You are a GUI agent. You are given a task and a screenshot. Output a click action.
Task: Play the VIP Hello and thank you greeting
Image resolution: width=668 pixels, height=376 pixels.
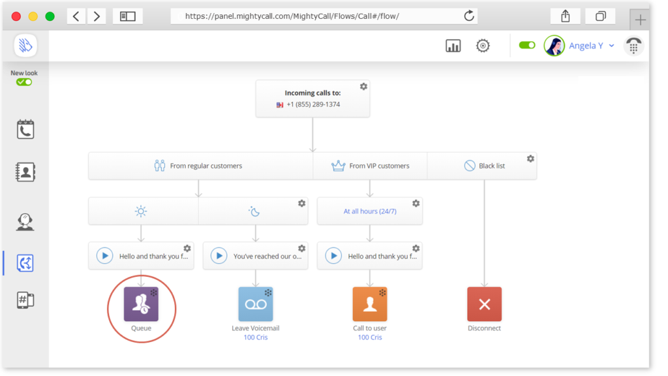(333, 256)
